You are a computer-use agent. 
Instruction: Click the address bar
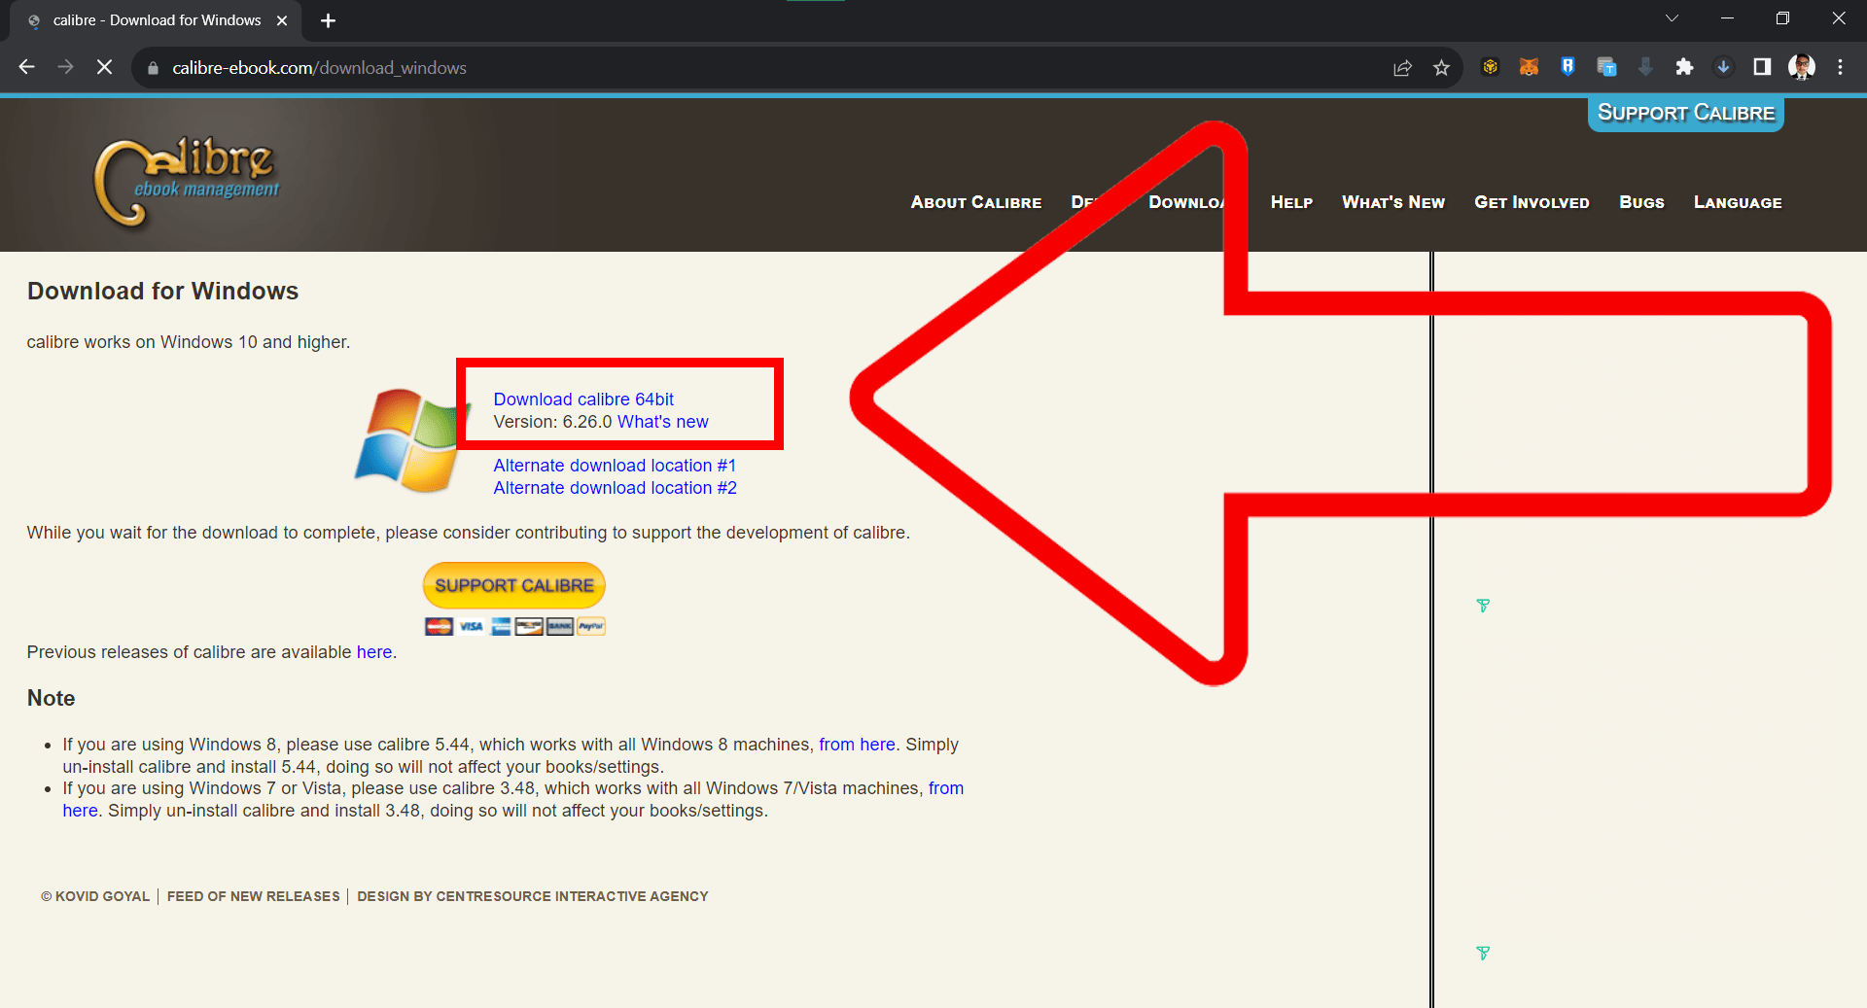pyautogui.click(x=681, y=67)
